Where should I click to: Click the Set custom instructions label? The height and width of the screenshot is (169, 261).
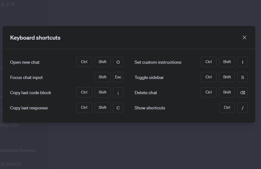pyautogui.click(x=158, y=62)
